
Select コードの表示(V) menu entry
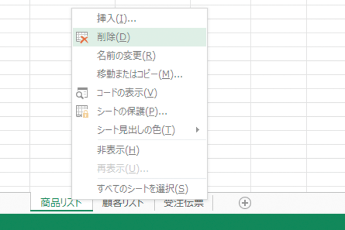click(x=140, y=93)
